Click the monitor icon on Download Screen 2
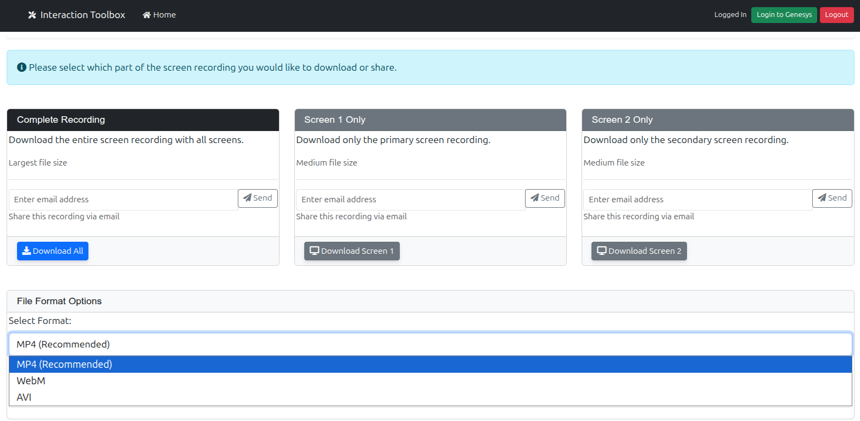This screenshot has height=421, width=860. (601, 251)
